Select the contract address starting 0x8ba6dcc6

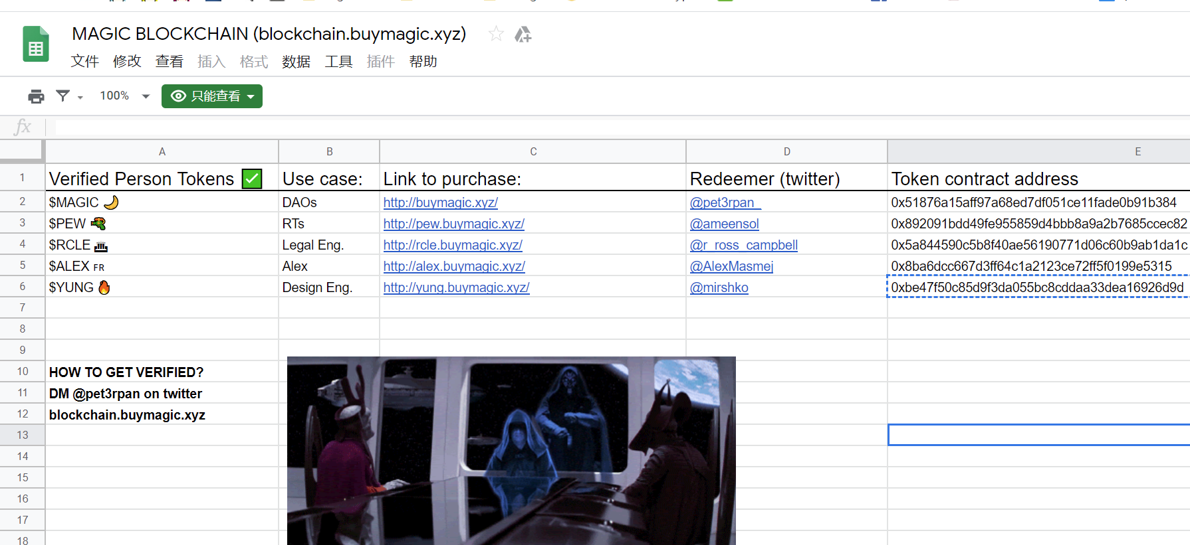click(1039, 266)
